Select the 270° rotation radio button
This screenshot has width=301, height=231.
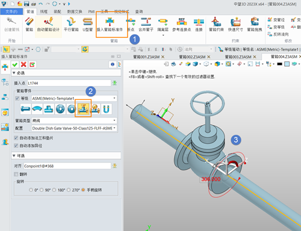[69, 189]
